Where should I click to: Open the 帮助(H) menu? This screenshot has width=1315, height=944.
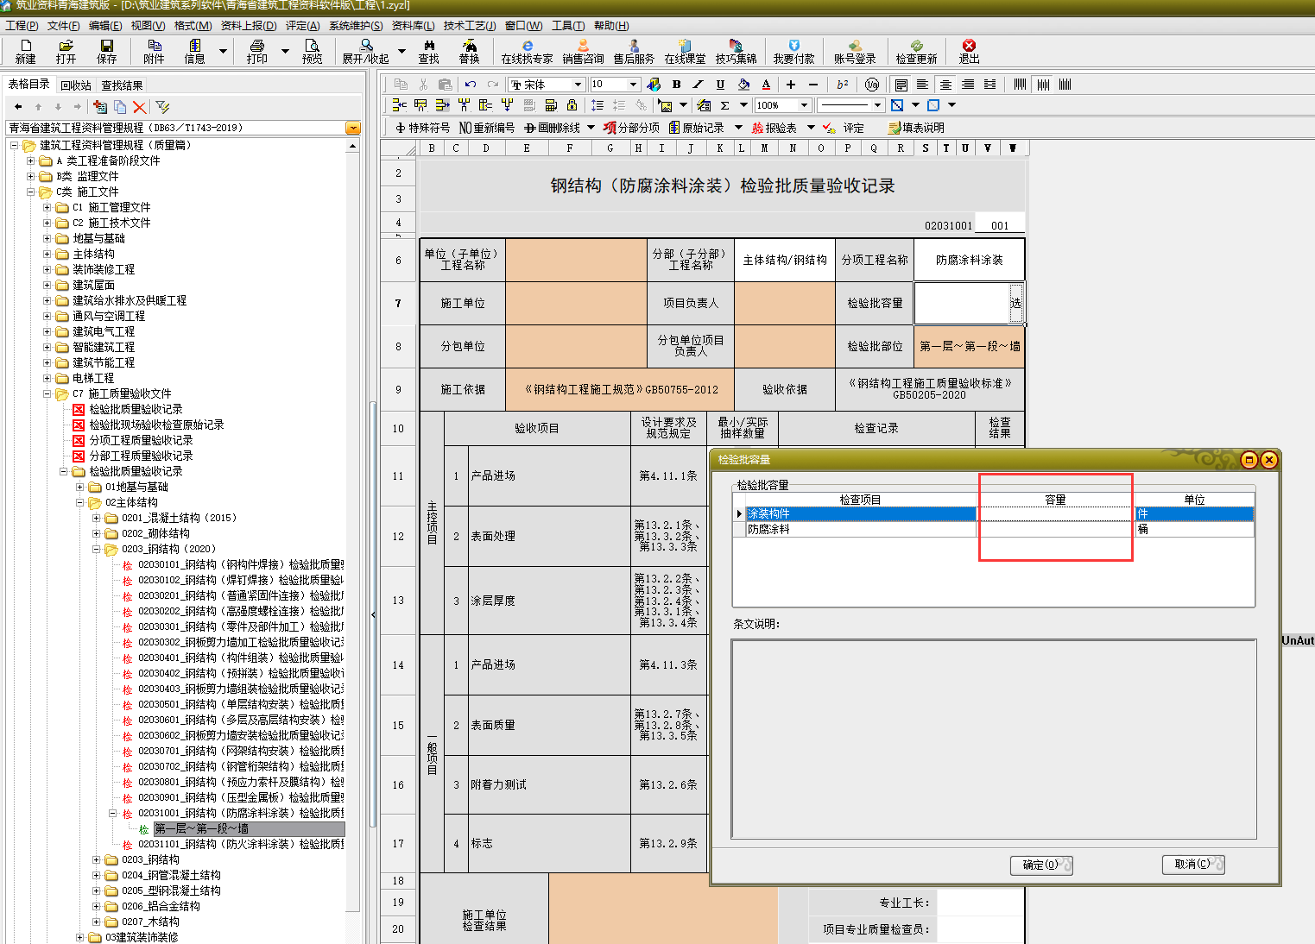click(611, 26)
